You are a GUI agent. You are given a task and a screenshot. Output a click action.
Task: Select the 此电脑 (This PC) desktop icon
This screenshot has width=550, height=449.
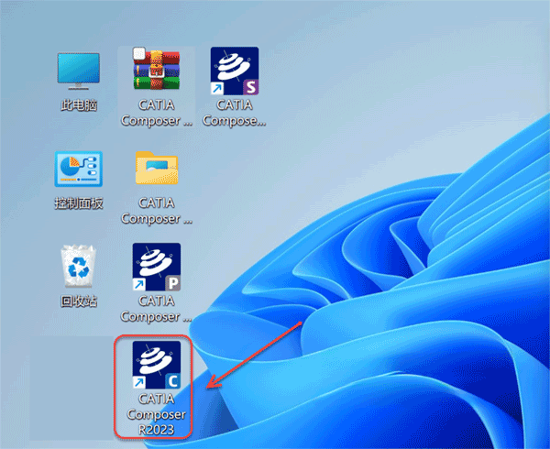coord(79,71)
